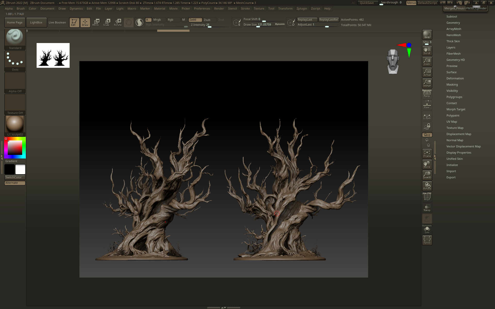Click the Dots stroke type icon

point(15,59)
